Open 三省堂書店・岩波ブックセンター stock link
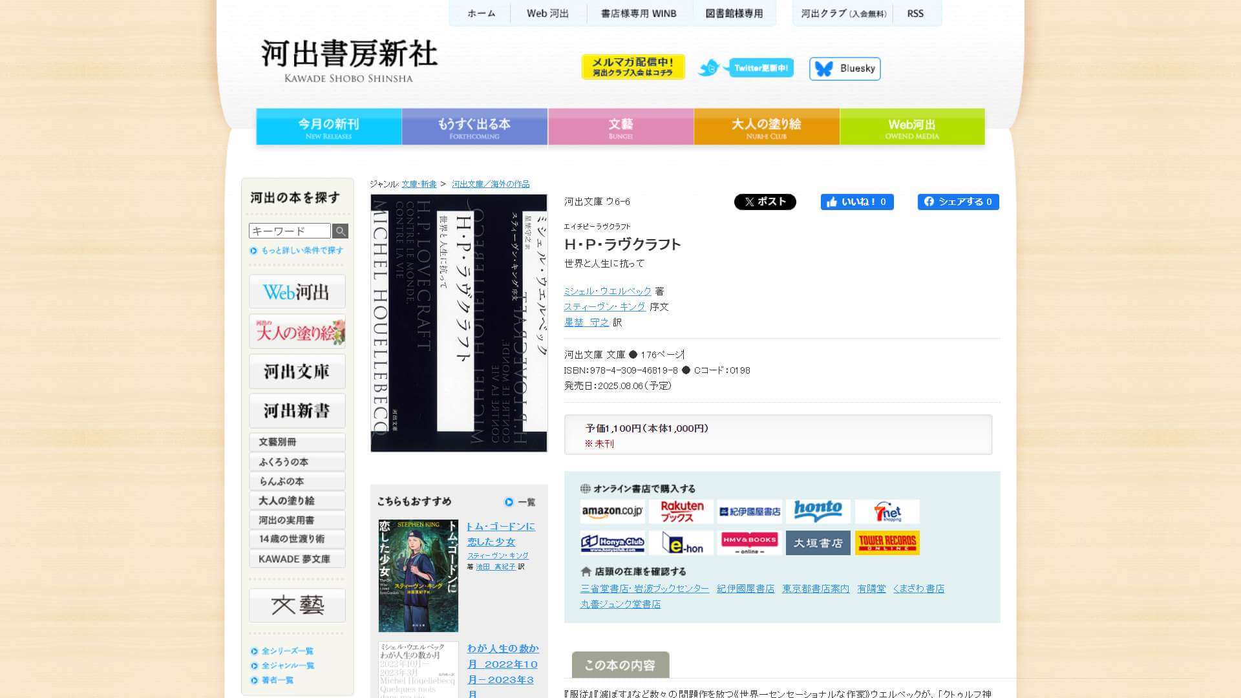 pos(644,589)
